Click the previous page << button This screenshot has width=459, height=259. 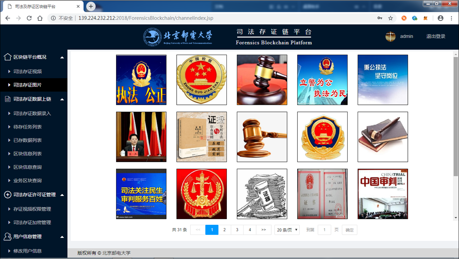pos(198,230)
